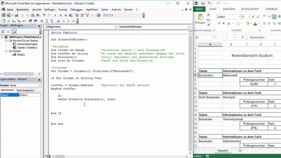Toggle breakpoint with the hand icon
The height and width of the screenshot is (158, 281).
click(x=42, y=21)
